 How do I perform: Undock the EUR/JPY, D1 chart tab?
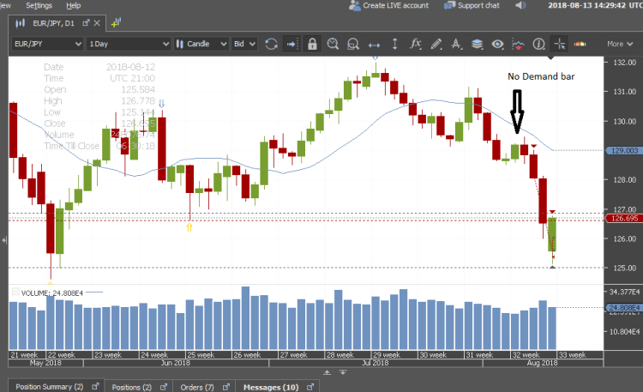(86, 23)
